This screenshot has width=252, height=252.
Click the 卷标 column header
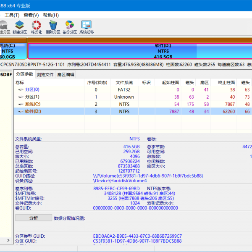pos(49,82)
